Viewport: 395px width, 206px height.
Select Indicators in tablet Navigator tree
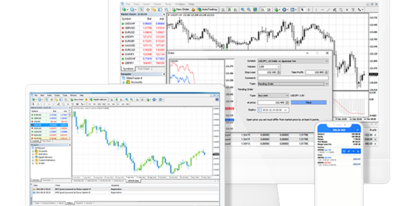tap(43, 154)
